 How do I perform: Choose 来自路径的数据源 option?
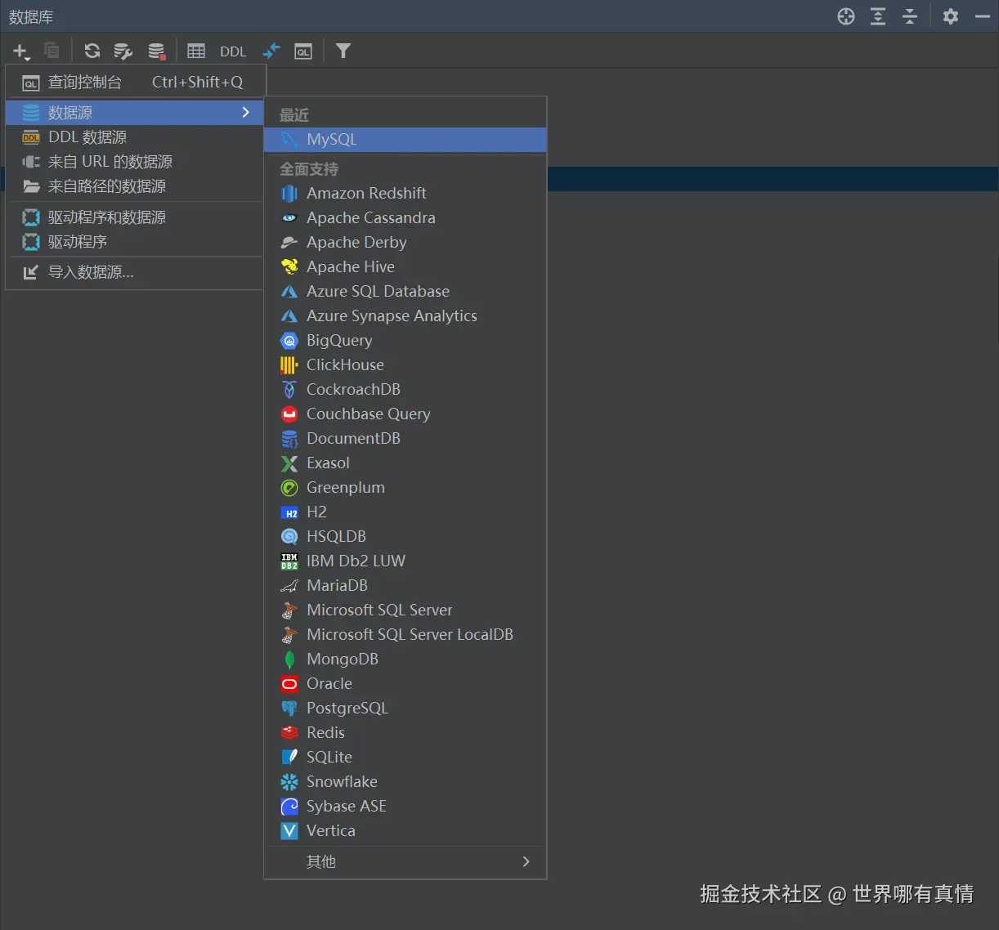135,186
